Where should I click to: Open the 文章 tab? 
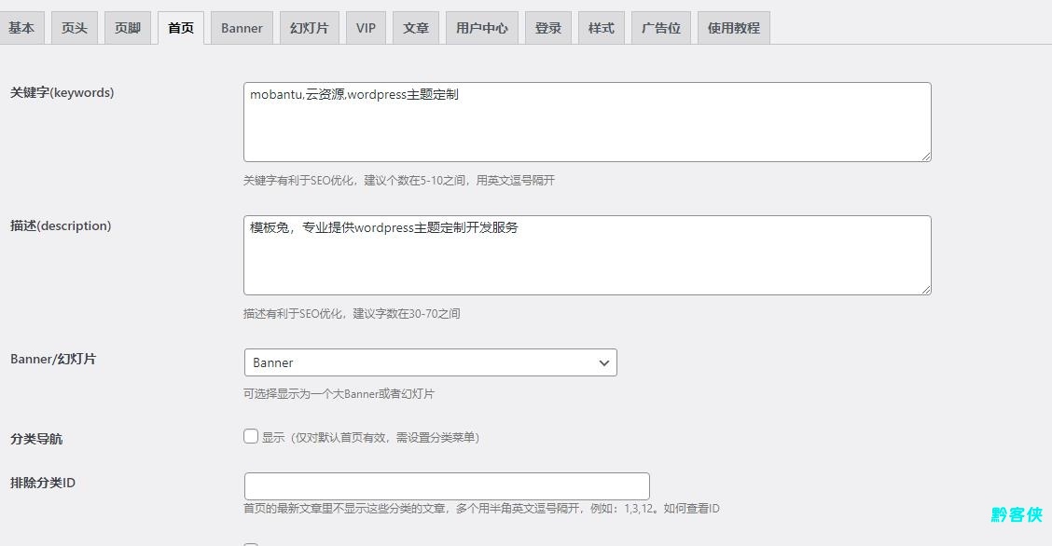point(416,28)
